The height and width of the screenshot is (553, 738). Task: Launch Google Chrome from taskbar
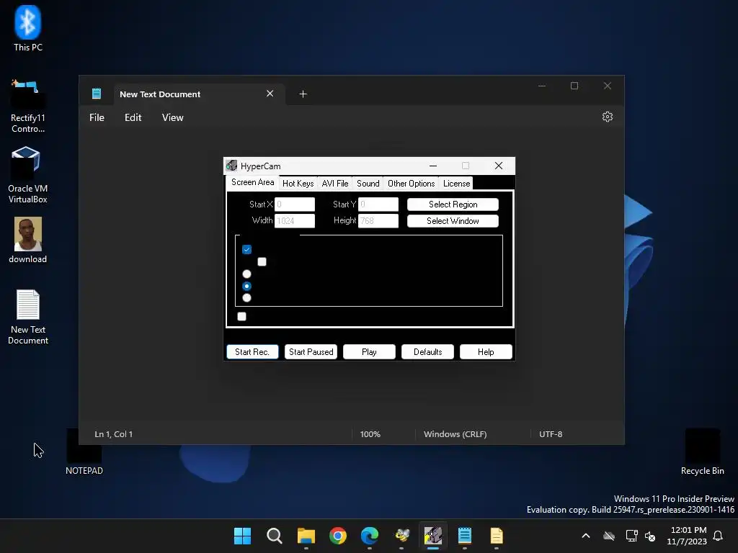[338, 536]
